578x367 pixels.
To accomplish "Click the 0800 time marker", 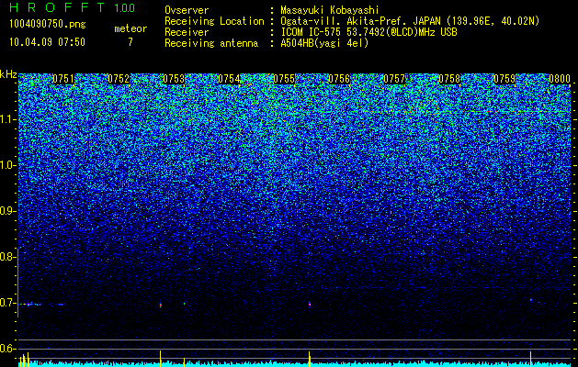I will pos(560,79).
